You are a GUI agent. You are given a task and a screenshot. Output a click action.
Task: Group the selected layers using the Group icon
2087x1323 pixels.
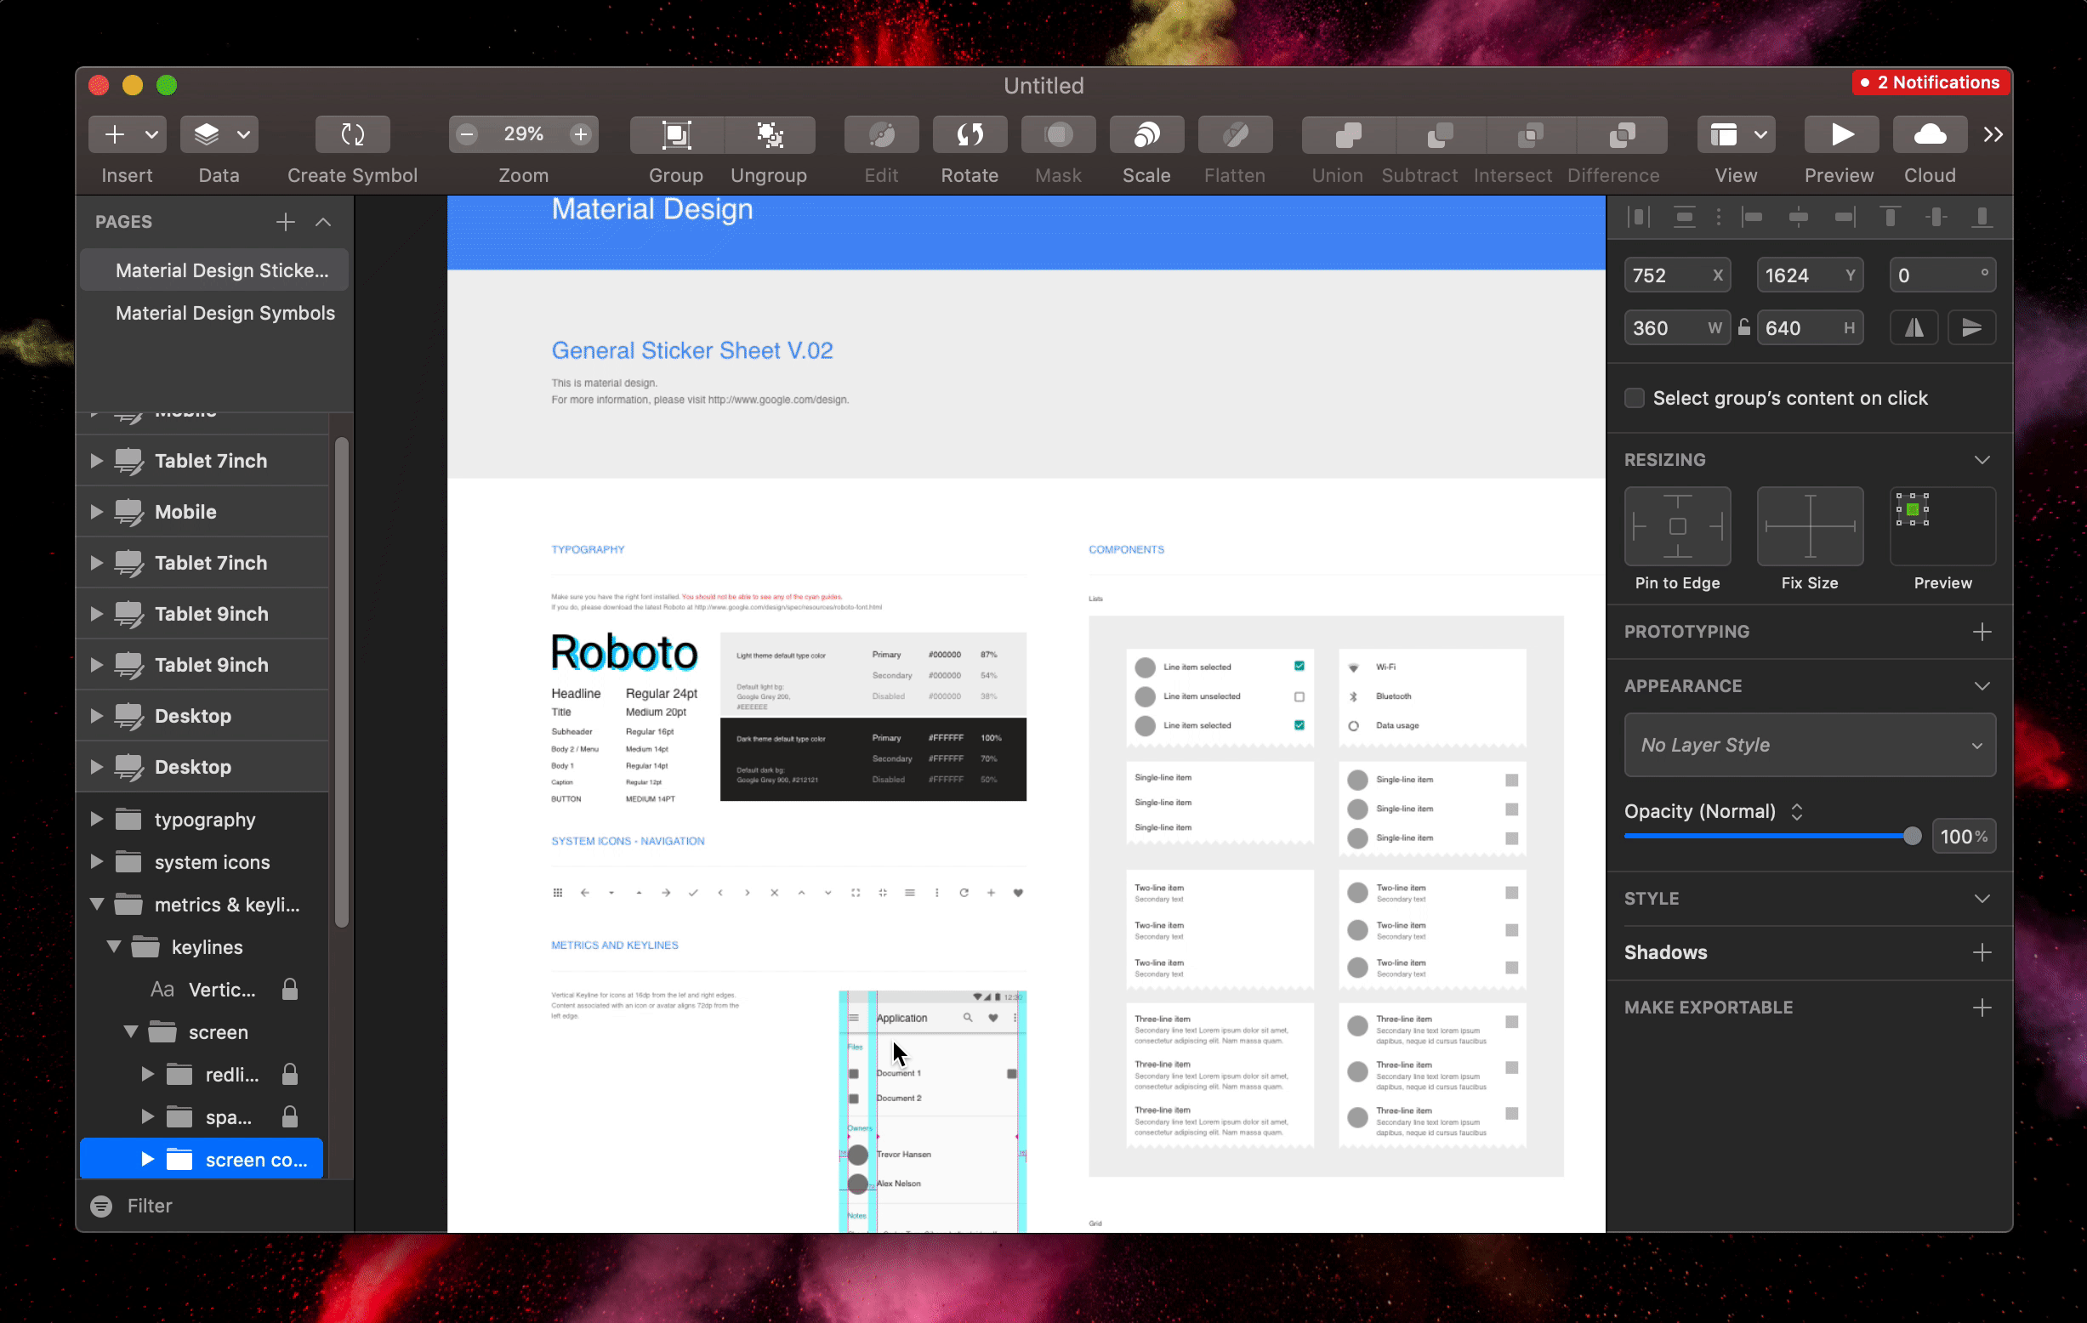[x=675, y=134]
